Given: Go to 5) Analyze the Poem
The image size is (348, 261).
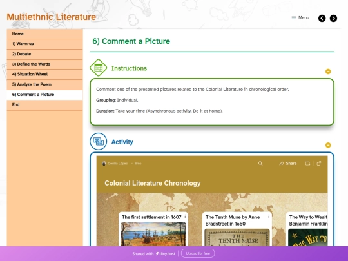Looking at the screenshot, I should [44, 84].
